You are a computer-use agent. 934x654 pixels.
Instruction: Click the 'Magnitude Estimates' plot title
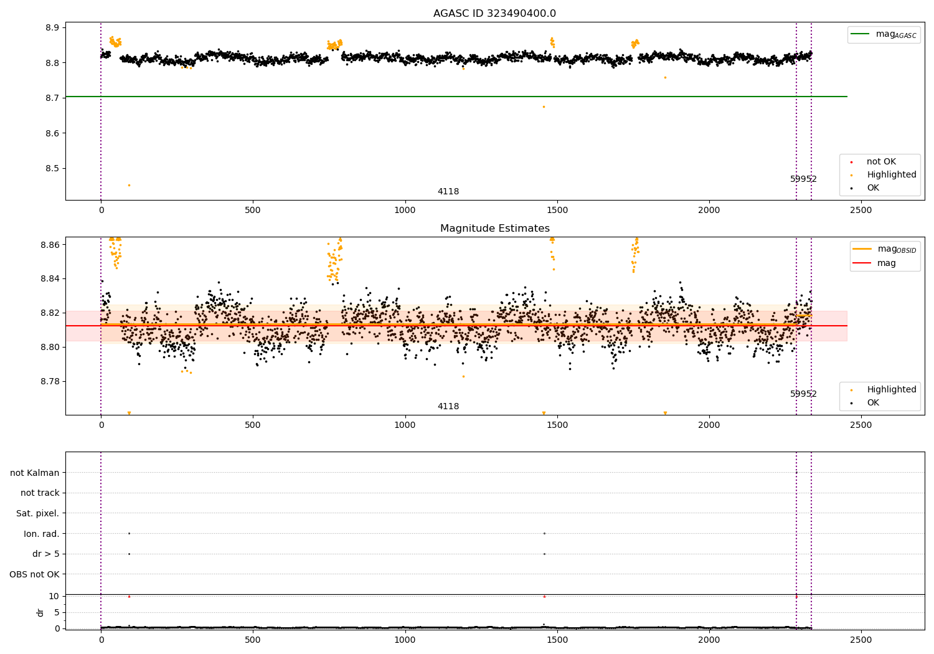click(494, 229)
